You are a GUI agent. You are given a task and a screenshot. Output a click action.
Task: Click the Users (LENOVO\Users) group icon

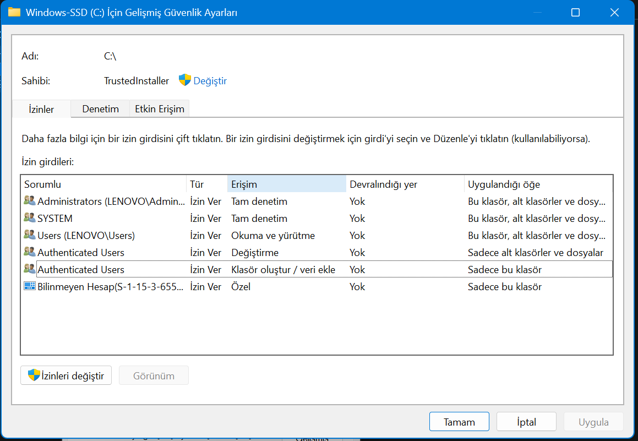(x=30, y=235)
